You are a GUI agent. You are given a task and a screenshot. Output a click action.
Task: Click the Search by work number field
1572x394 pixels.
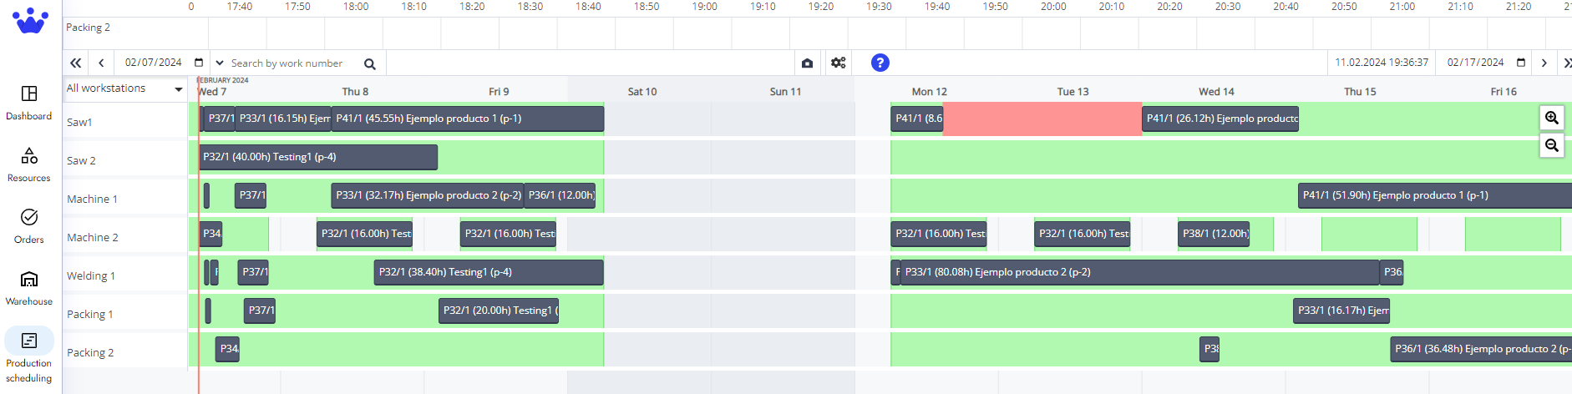point(292,63)
